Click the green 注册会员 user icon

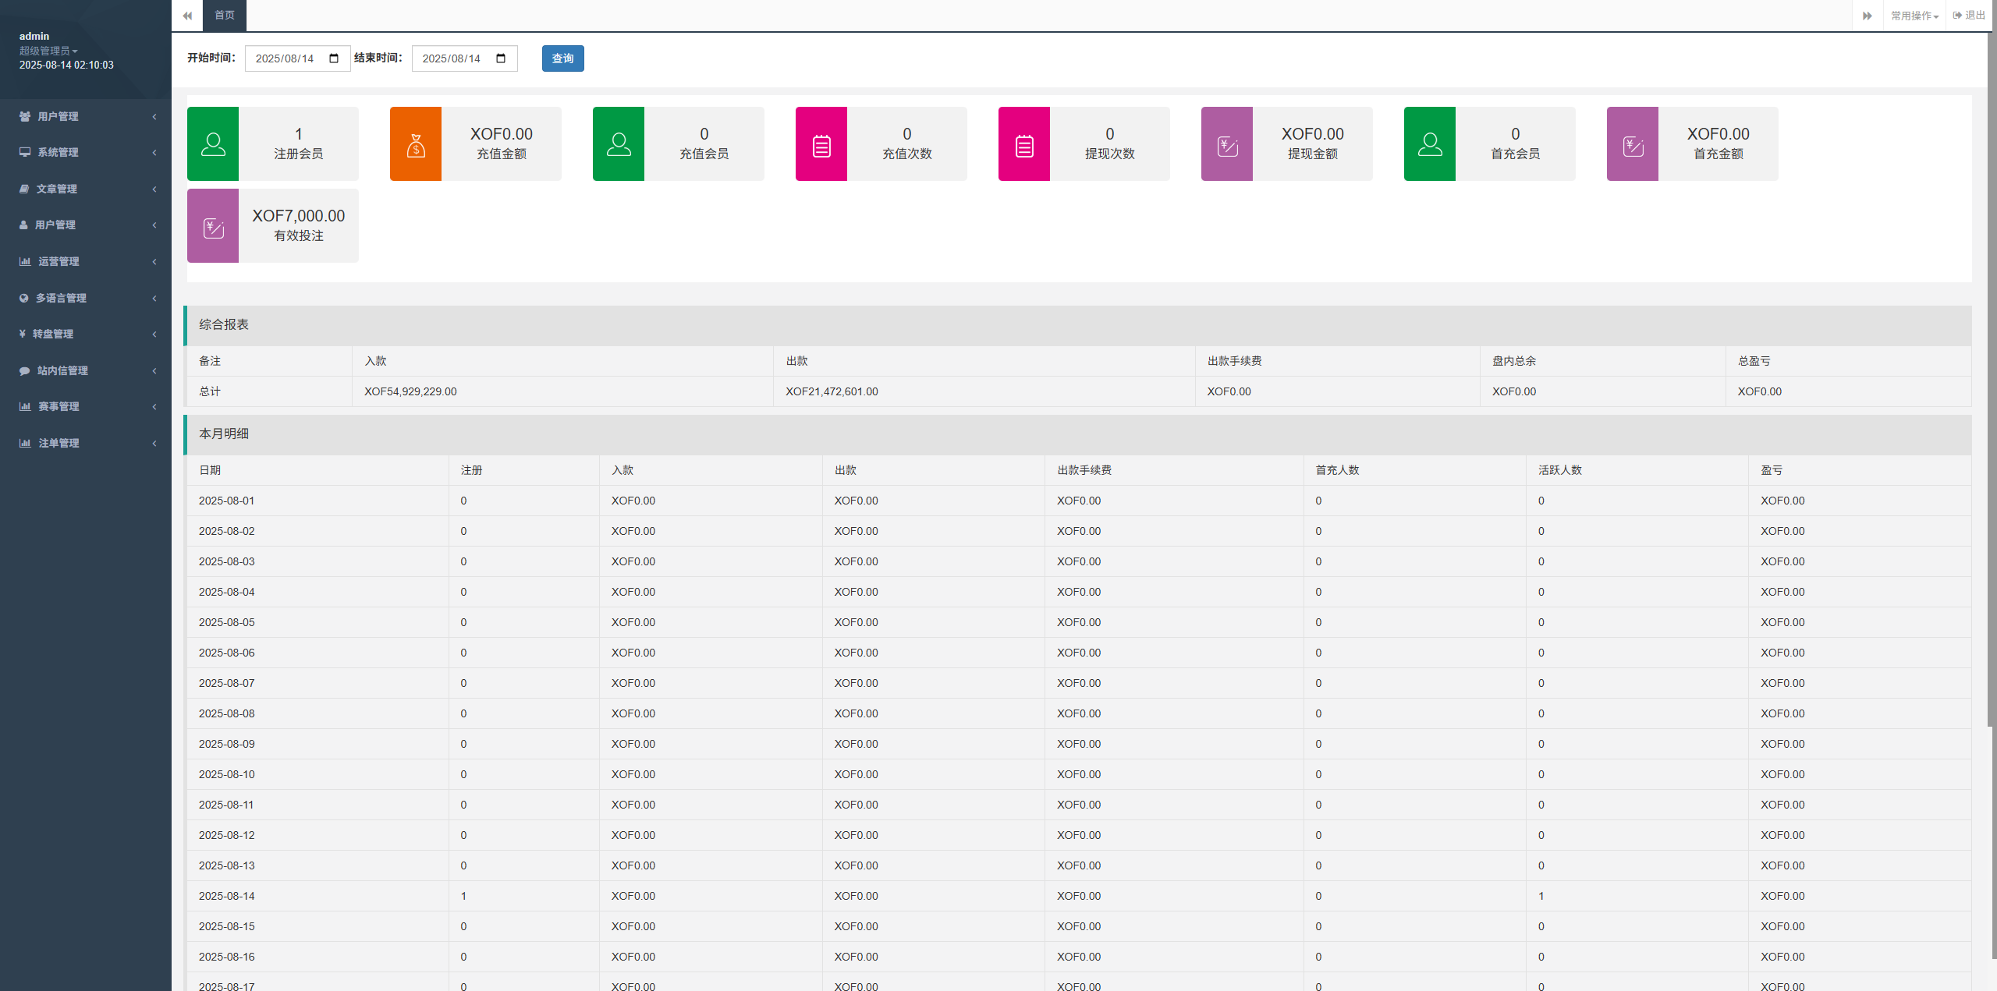pyautogui.click(x=213, y=144)
